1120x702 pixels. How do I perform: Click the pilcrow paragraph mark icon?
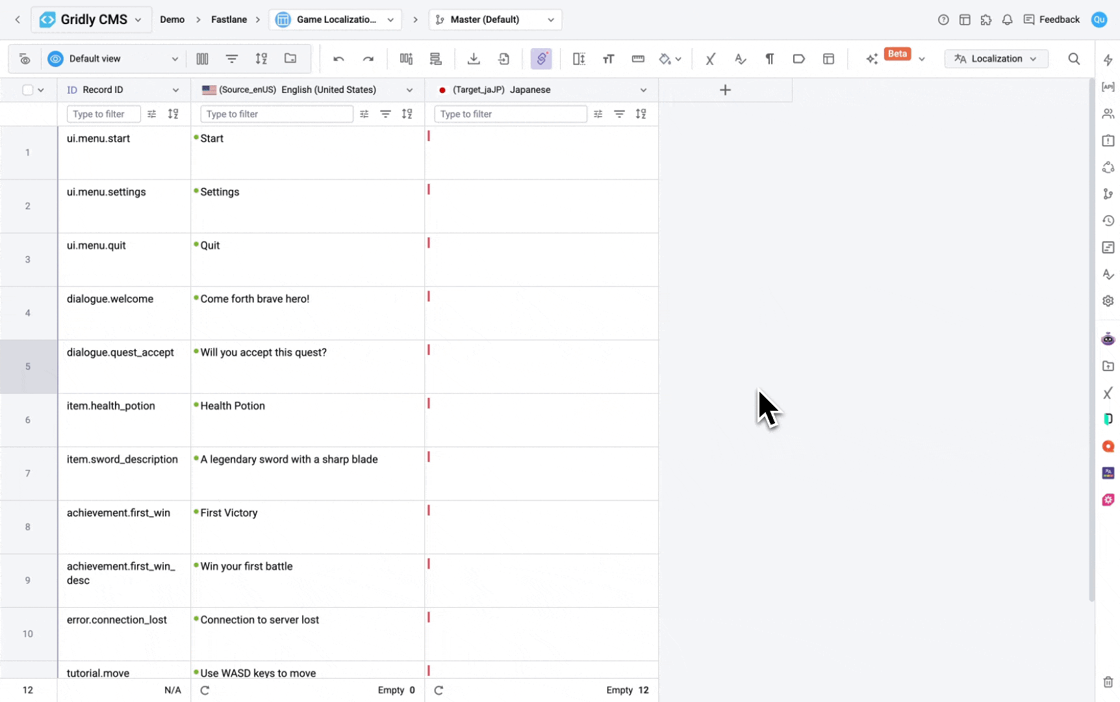click(769, 59)
